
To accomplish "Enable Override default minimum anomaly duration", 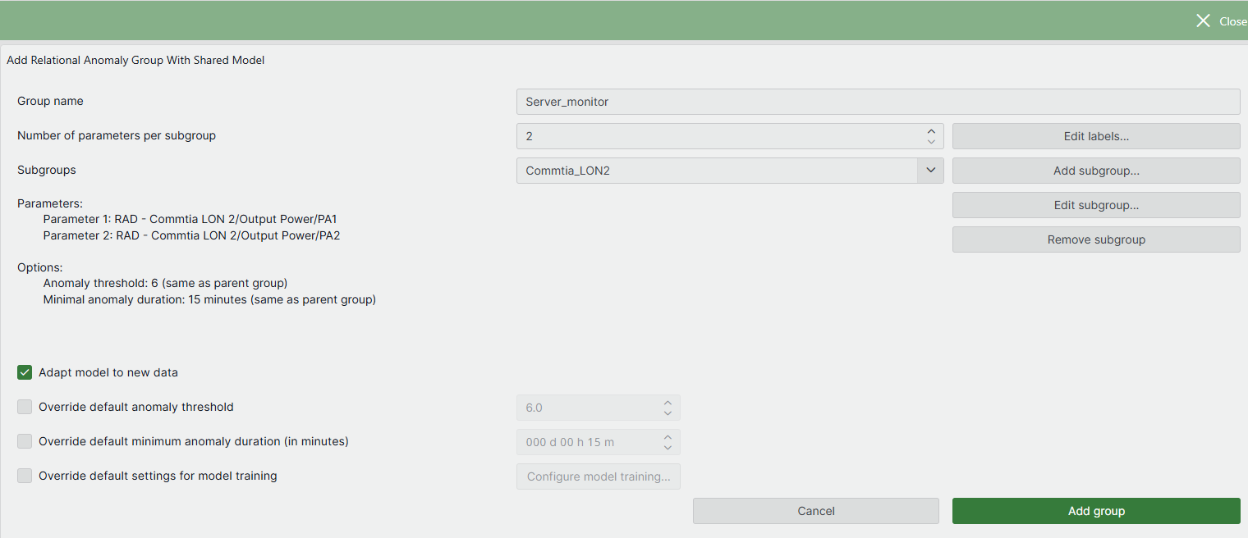I will (25, 441).
